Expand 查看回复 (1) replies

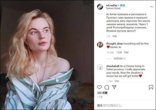pyautogui.click(x=120, y=58)
